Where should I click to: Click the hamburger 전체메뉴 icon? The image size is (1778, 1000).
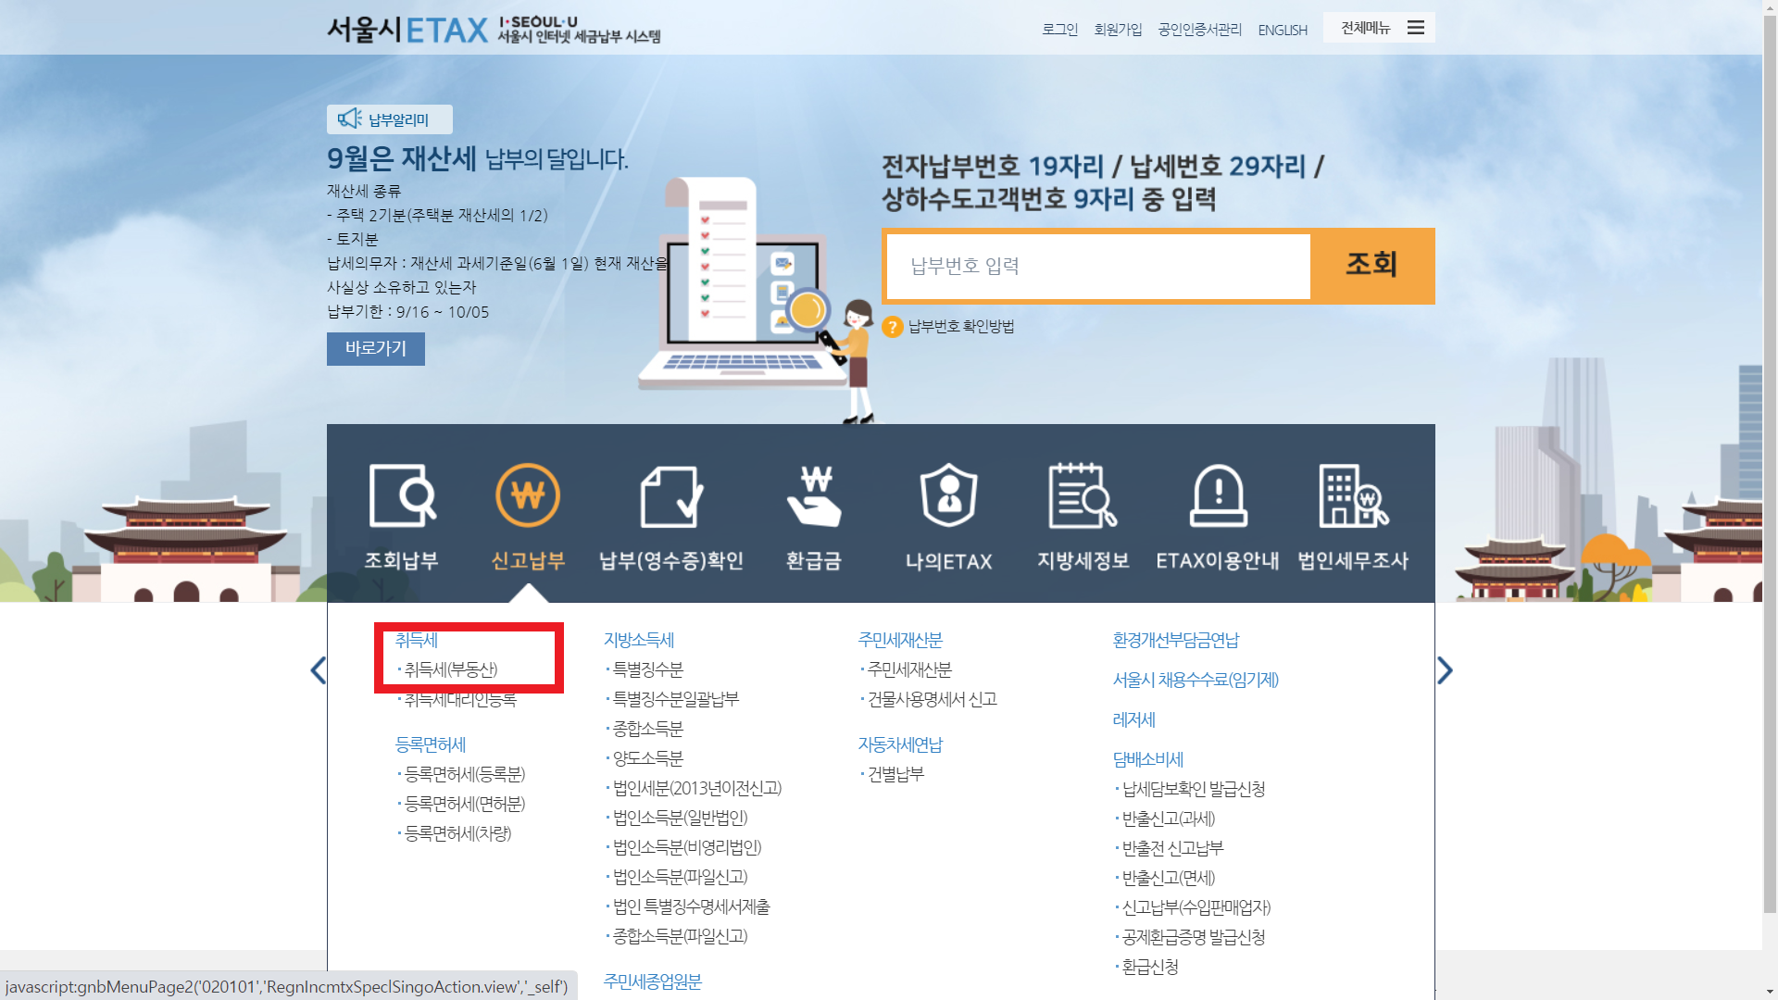click(x=1416, y=28)
